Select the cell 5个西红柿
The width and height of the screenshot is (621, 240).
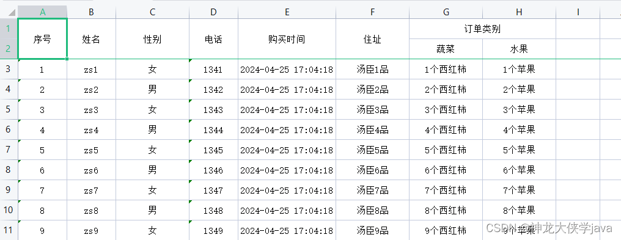pyautogui.click(x=446, y=150)
